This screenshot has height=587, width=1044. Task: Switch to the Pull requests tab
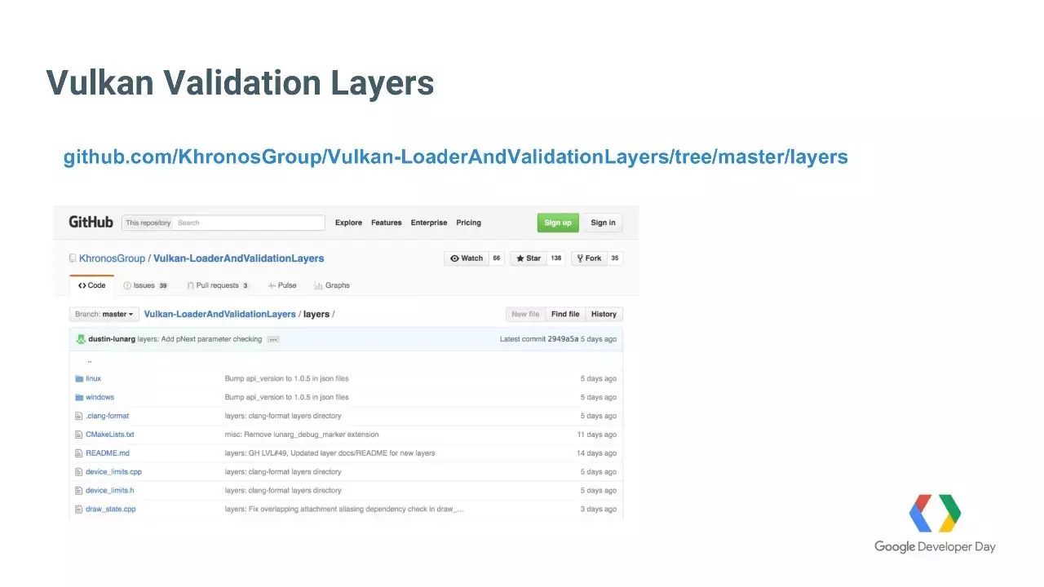218,285
